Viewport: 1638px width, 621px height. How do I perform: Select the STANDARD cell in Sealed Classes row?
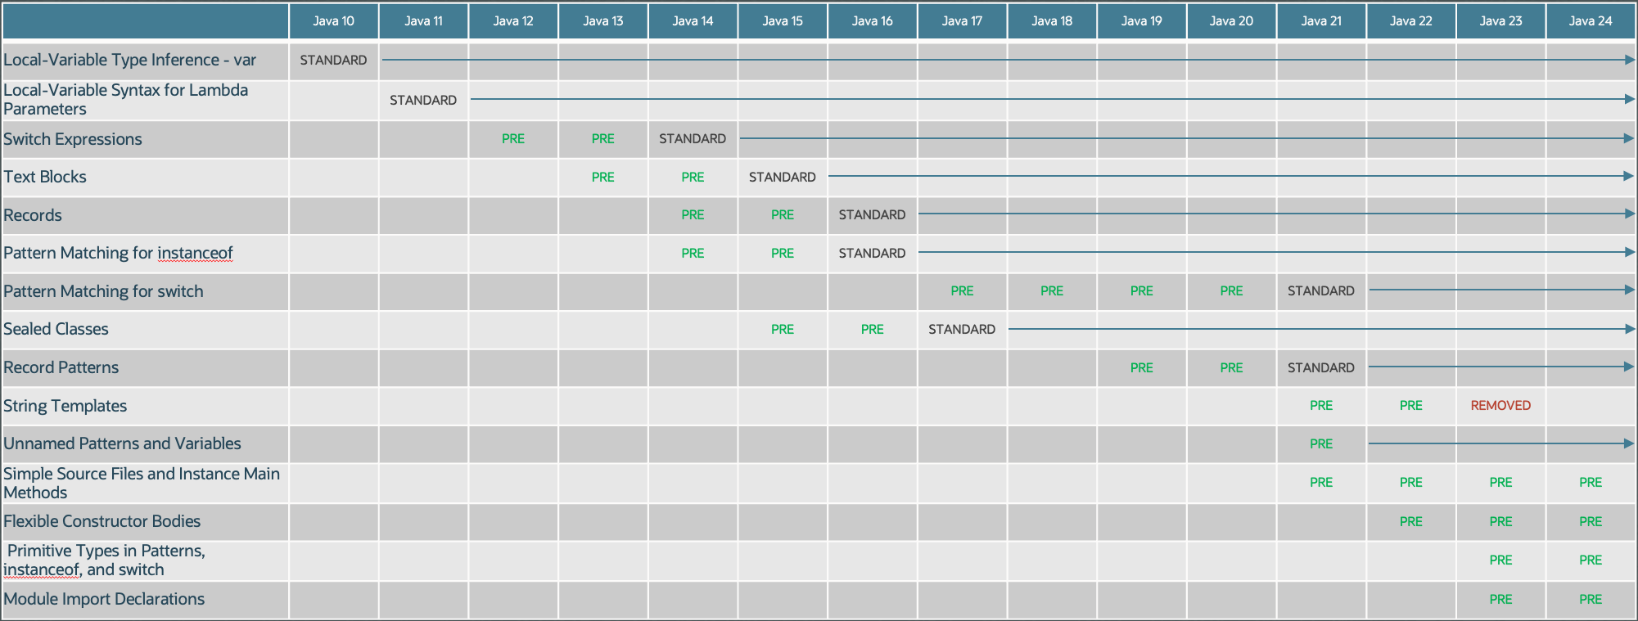pyautogui.click(x=962, y=330)
